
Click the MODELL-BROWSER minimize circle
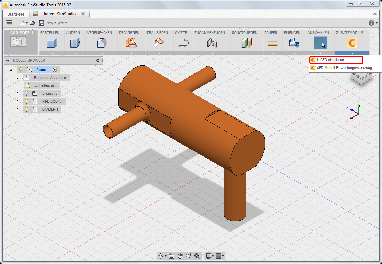coord(98,60)
